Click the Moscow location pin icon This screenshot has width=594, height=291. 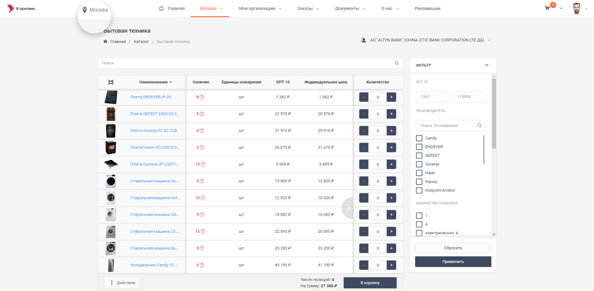coord(84,10)
